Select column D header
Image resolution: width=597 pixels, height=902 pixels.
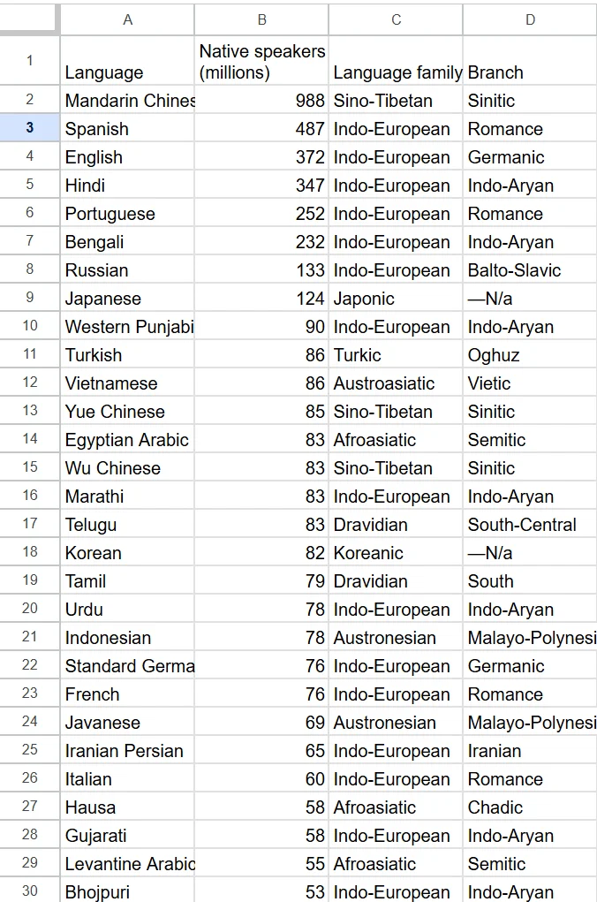pos(530,19)
